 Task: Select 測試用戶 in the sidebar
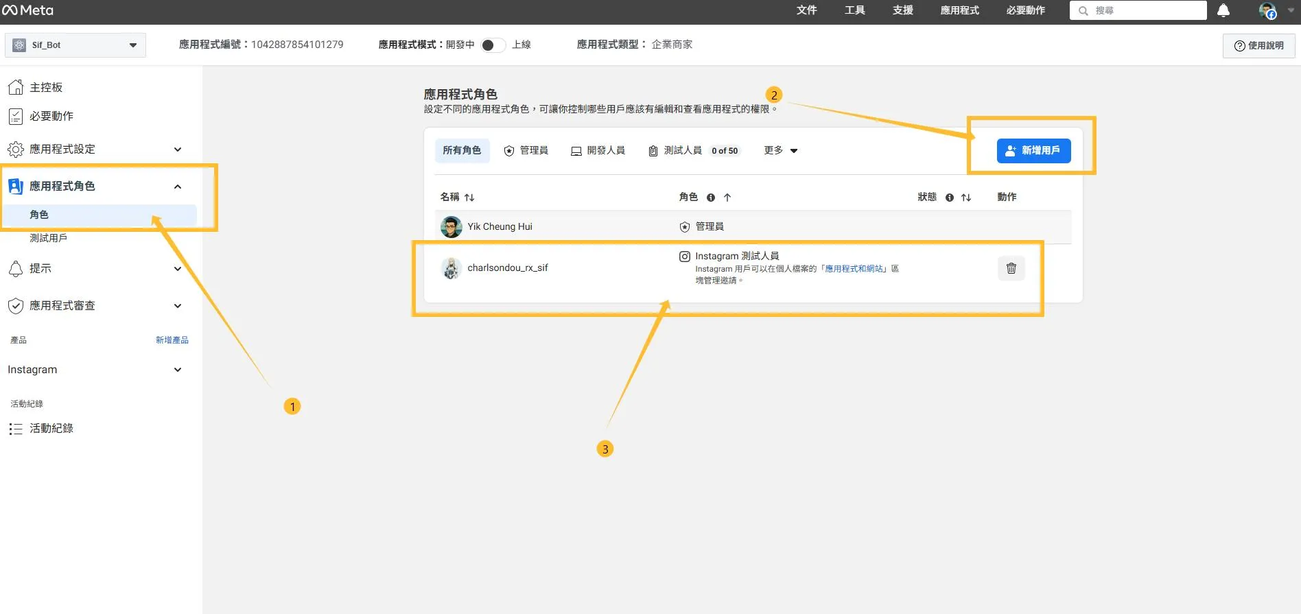pos(48,238)
